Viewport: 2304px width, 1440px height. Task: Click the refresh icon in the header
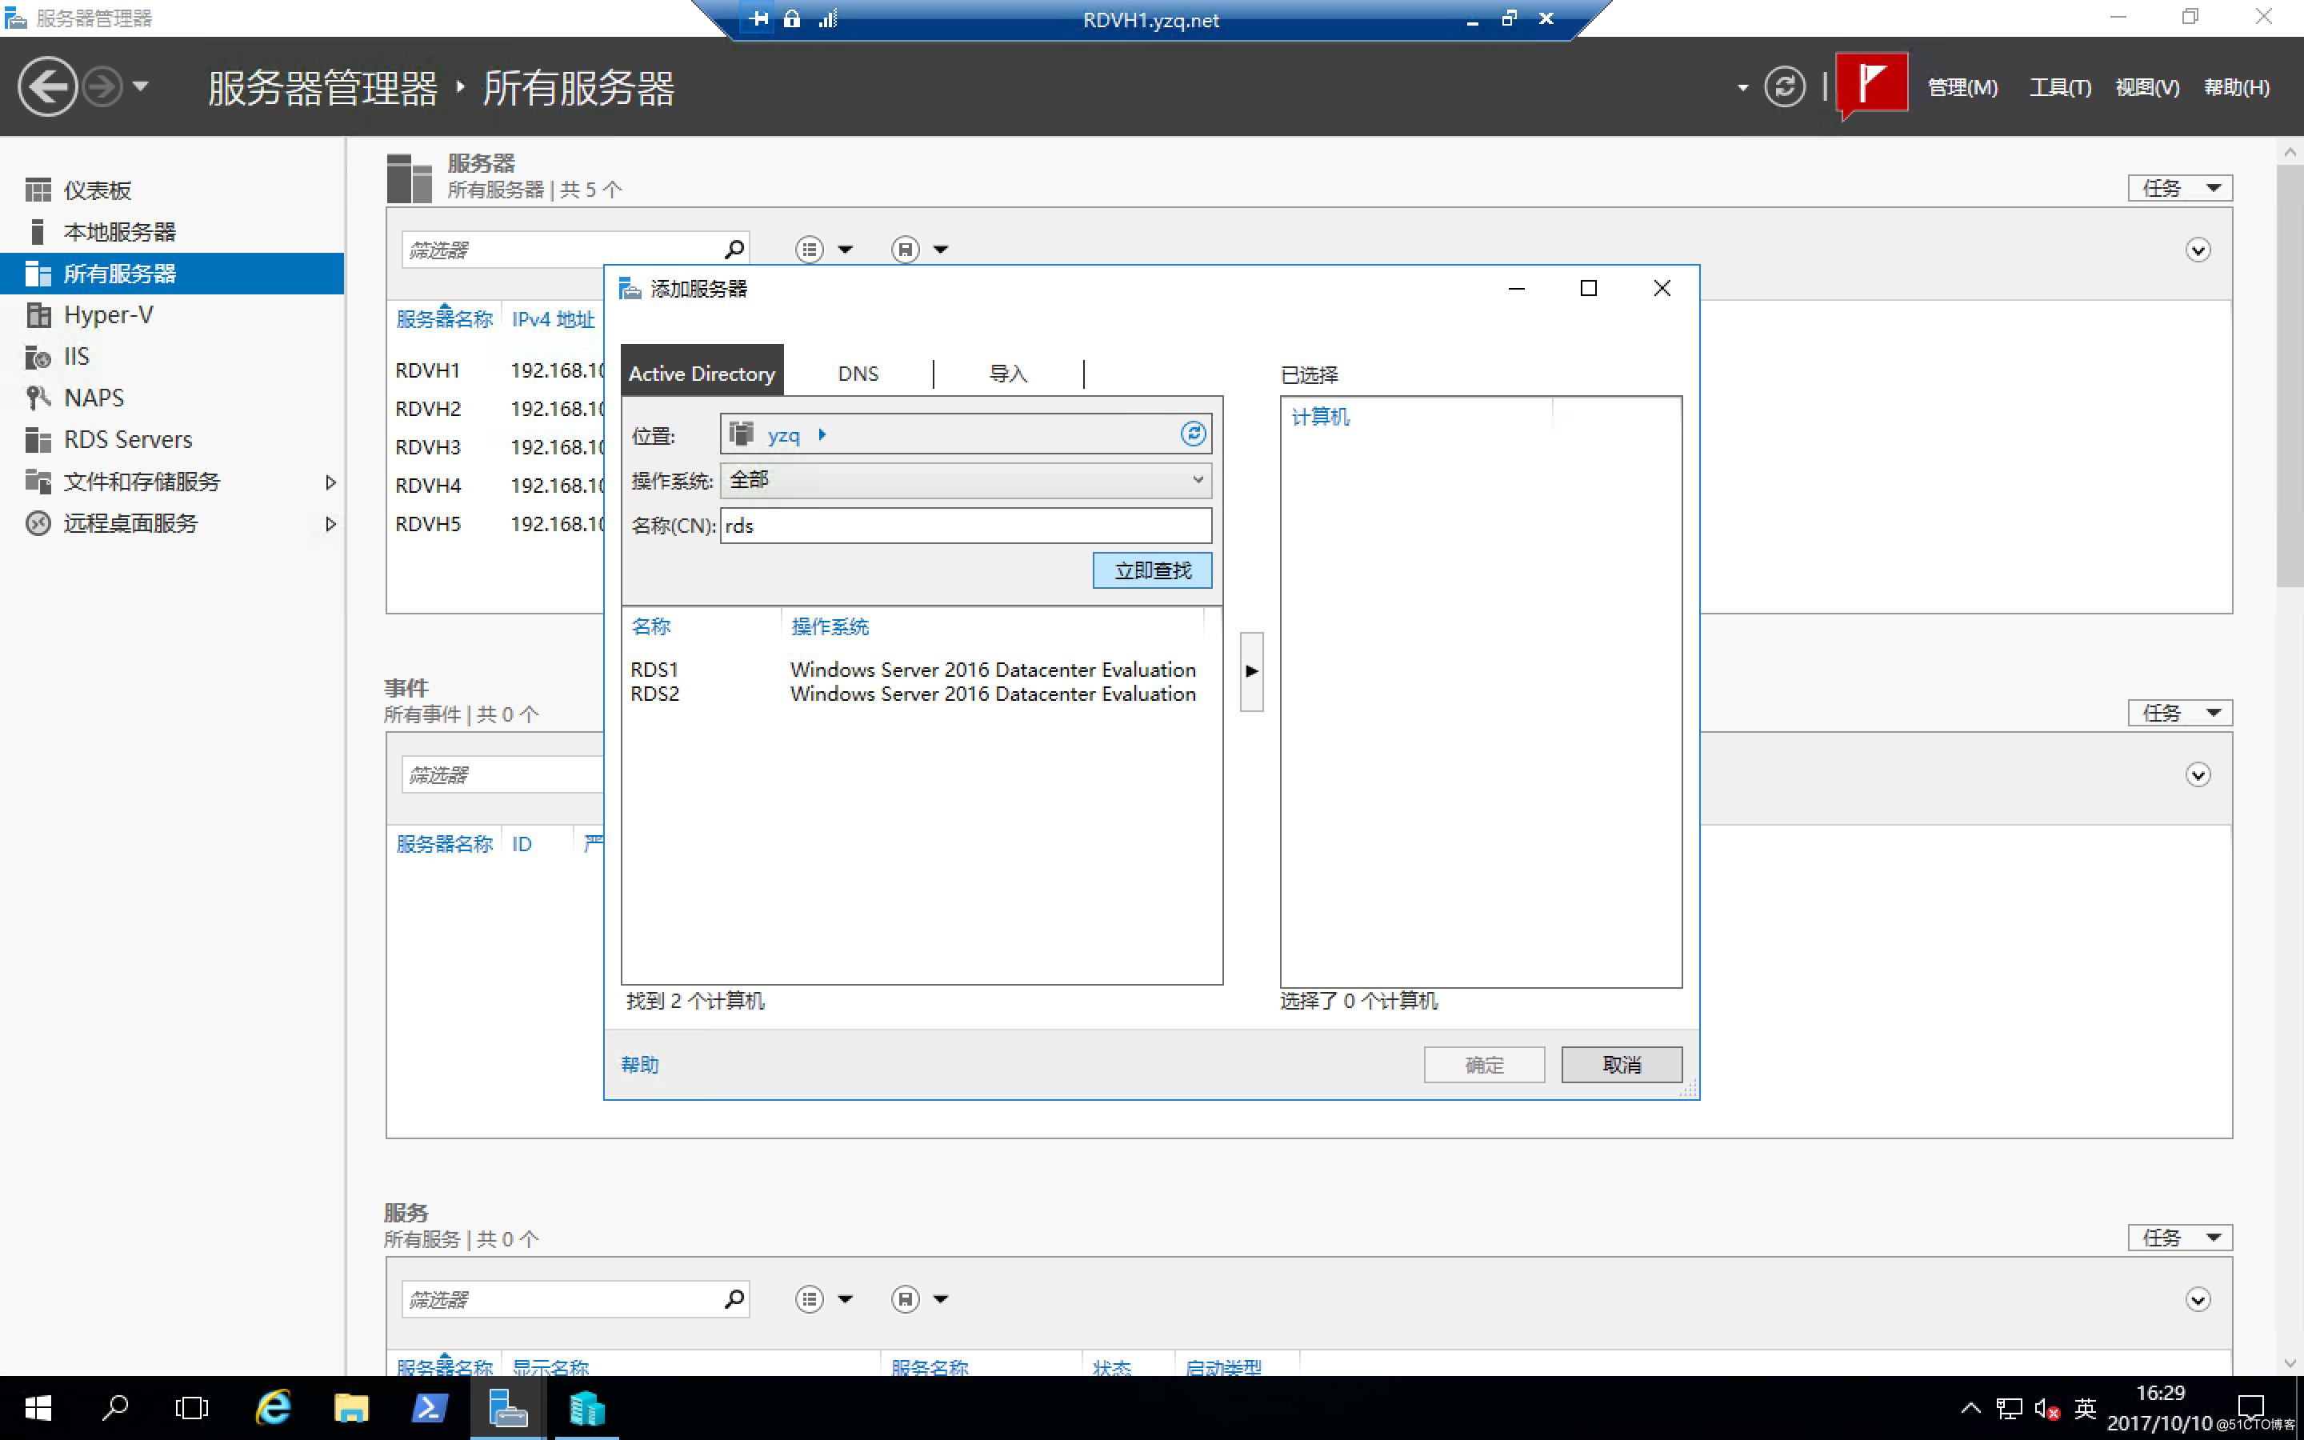1784,86
